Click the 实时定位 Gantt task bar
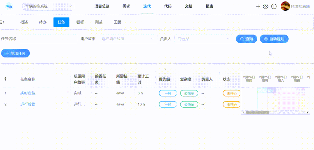The width and height of the screenshot is (314, 150). click(x=266, y=91)
